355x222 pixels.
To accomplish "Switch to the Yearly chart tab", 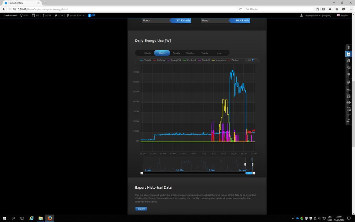I will (205, 53).
